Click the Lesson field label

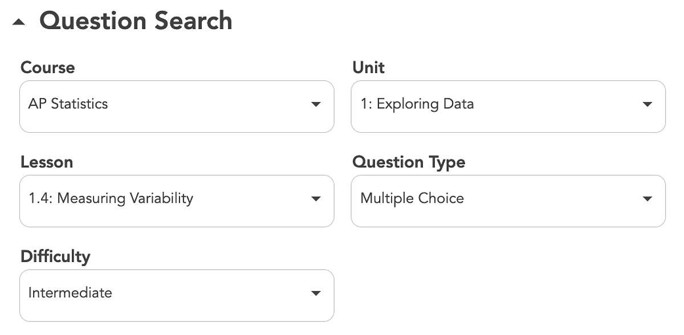click(47, 162)
